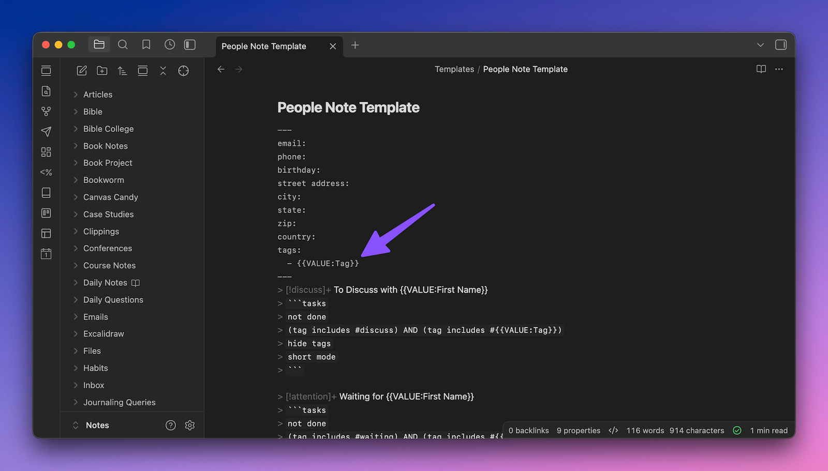The height and width of the screenshot is (471, 828).
Task: Click the daily note calendar icon
Action: pos(46,254)
